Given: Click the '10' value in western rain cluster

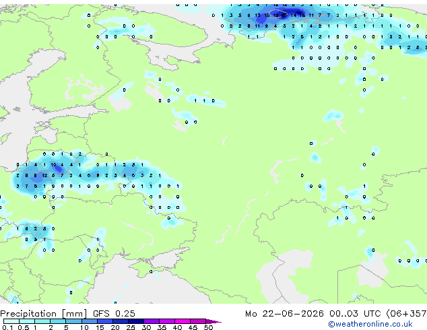Looking at the screenshot, I should click(53, 165).
